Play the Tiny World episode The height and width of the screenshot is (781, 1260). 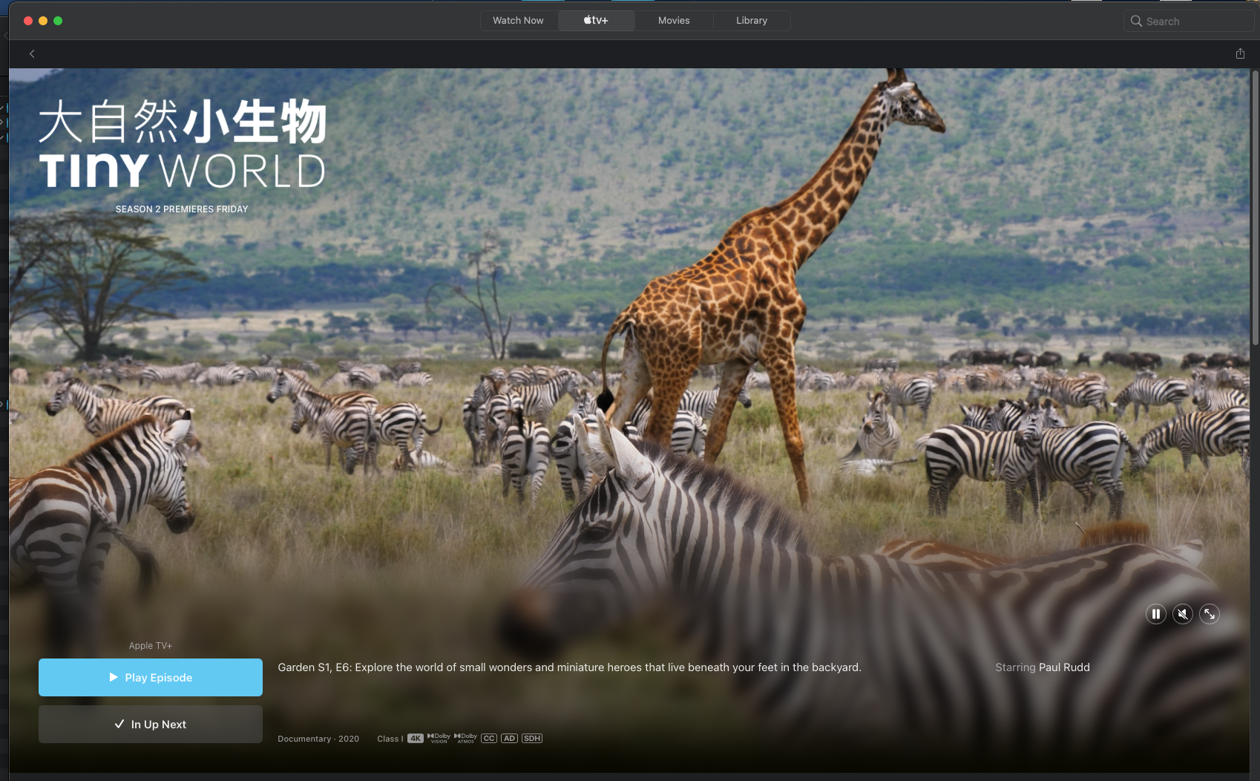[x=151, y=677]
